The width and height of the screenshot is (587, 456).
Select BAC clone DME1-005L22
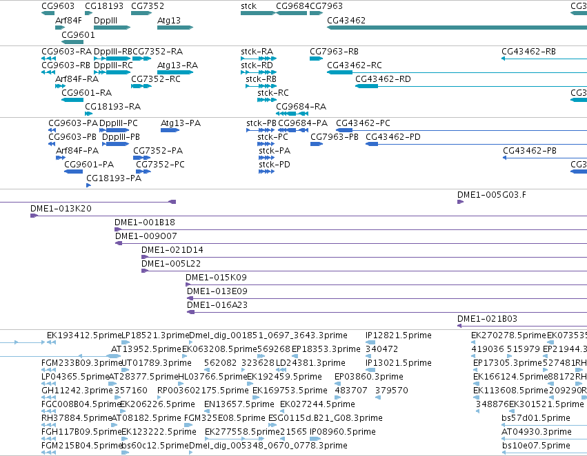click(x=364, y=271)
